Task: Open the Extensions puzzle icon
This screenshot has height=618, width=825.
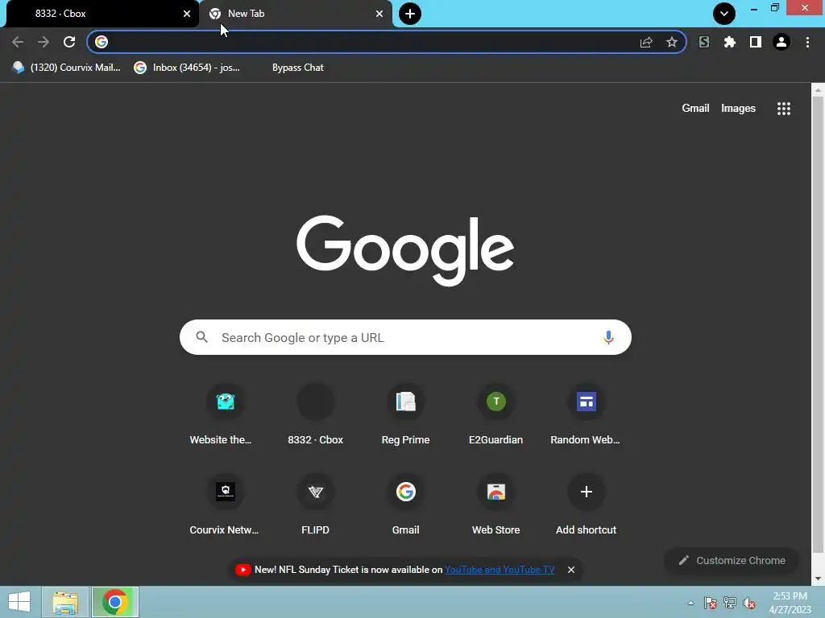Action: click(x=730, y=42)
